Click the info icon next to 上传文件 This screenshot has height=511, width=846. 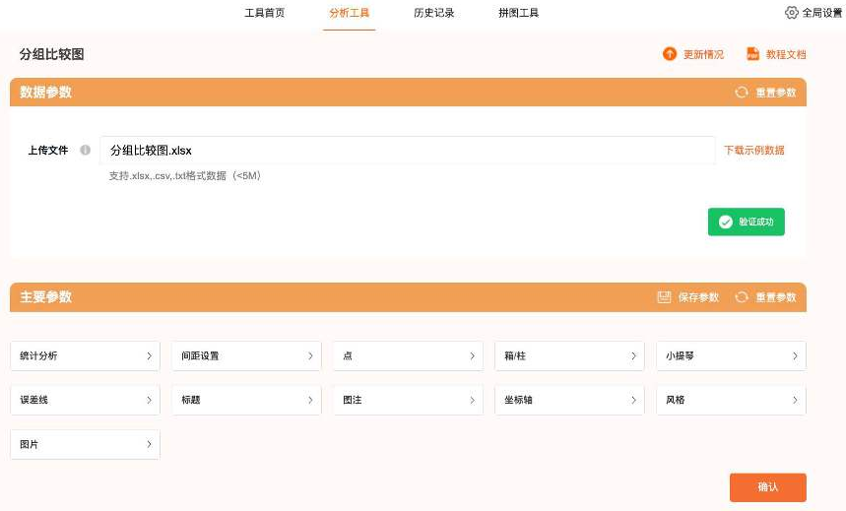(86, 150)
